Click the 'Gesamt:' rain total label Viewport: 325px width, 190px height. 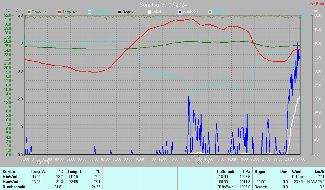click(x=261, y=187)
